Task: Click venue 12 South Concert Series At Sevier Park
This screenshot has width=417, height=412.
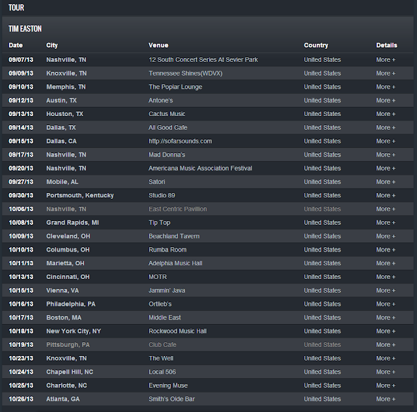Action: click(203, 59)
